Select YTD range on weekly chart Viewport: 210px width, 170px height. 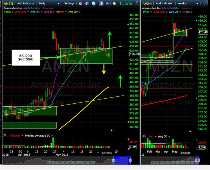tap(162, 163)
